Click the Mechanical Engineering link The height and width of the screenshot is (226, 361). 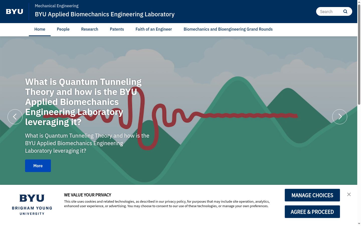coord(57,6)
